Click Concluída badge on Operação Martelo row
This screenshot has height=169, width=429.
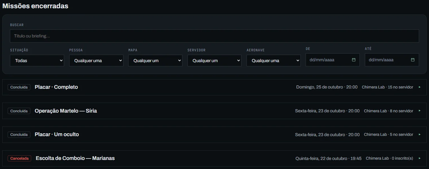[19, 111]
